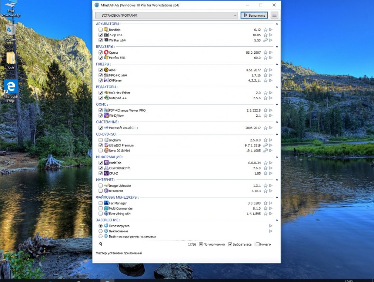Screen dimensions: 374x282
Task: Click the star icon in the Firefox ESR row
Action: (x=266, y=58)
